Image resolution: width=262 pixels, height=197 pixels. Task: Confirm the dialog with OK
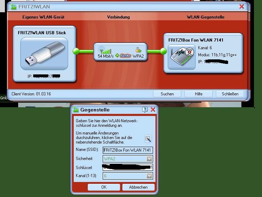tap(104, 187)
